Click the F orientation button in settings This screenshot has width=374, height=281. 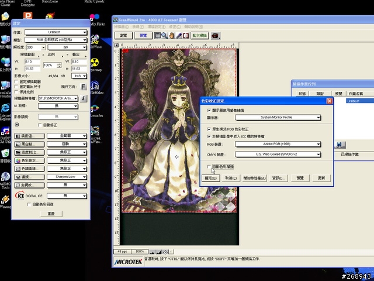[83, 87]
